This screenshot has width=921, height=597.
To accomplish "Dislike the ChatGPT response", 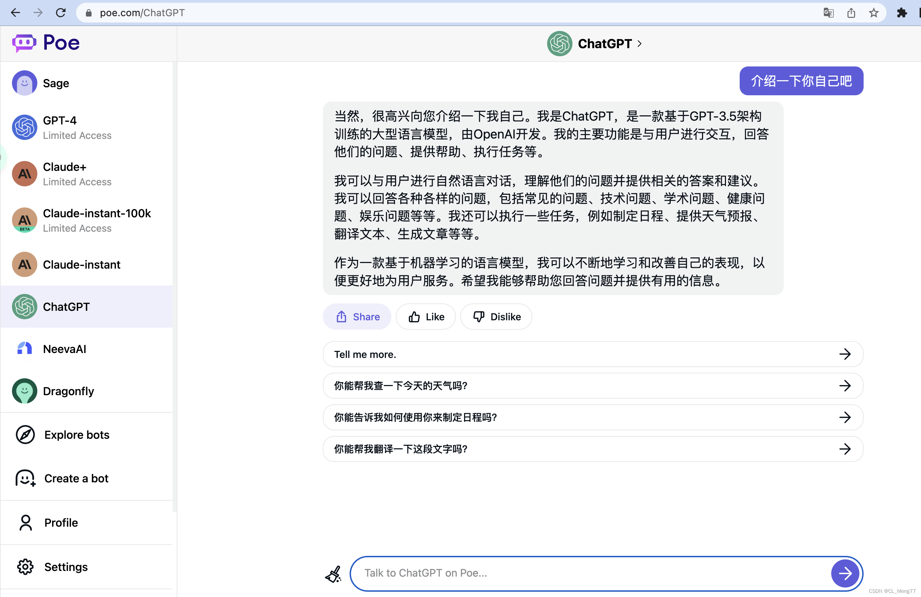I will 496,316.
